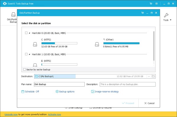This screenshot has height=117, width=177.
Task: Click the Image-reserve strategy picture icon
Action: (93, 92)
